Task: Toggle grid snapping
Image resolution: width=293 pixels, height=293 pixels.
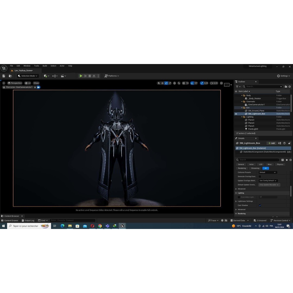Action: point(184,83)
